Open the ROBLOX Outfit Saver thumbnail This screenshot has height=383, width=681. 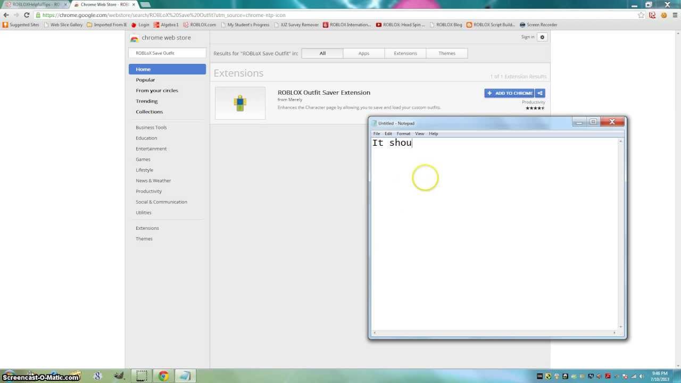coord(240,103)
